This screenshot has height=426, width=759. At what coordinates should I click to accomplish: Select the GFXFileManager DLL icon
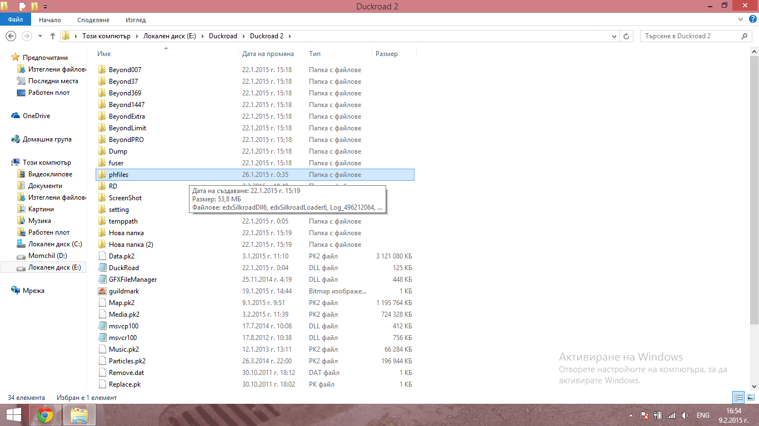pos(102,280)
